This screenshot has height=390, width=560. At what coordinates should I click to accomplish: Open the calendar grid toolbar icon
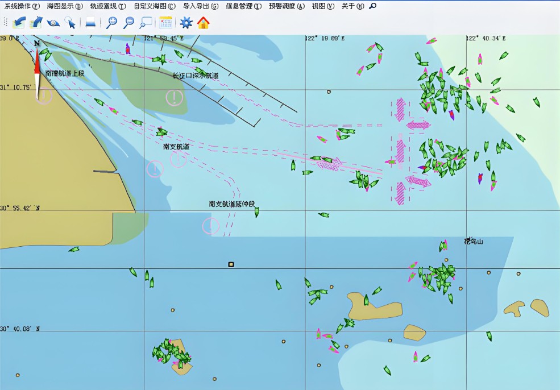coord(166,23)
